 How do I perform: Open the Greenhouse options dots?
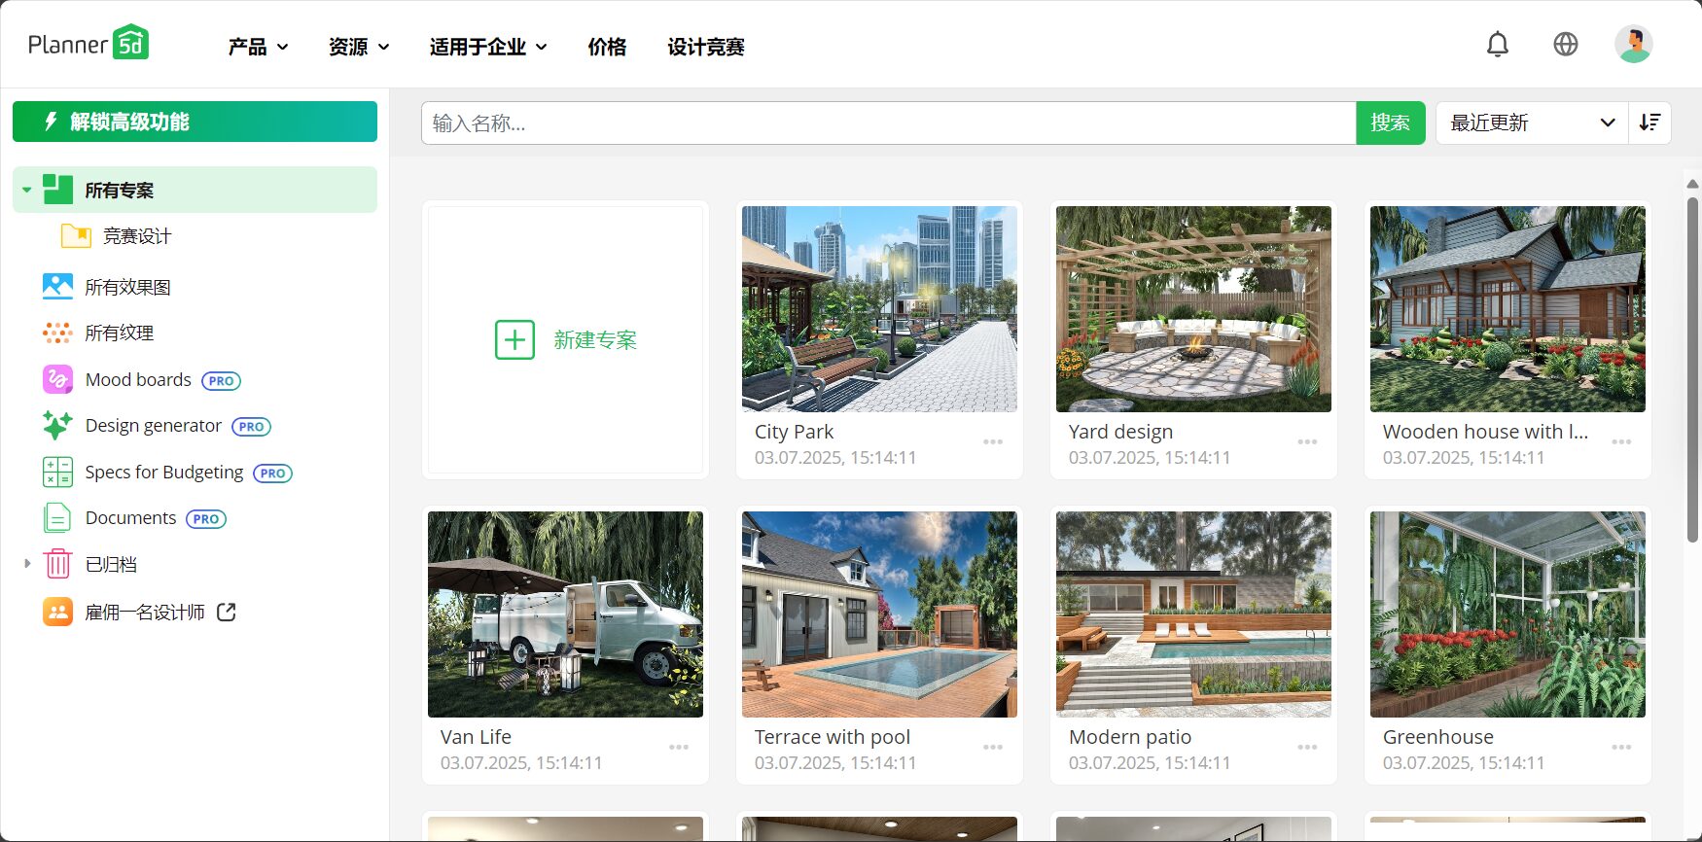coord(1621,748)
